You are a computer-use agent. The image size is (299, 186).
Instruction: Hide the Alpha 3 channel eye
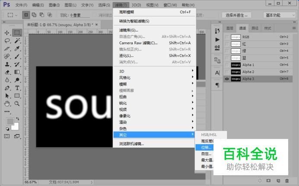coord(227,79)
